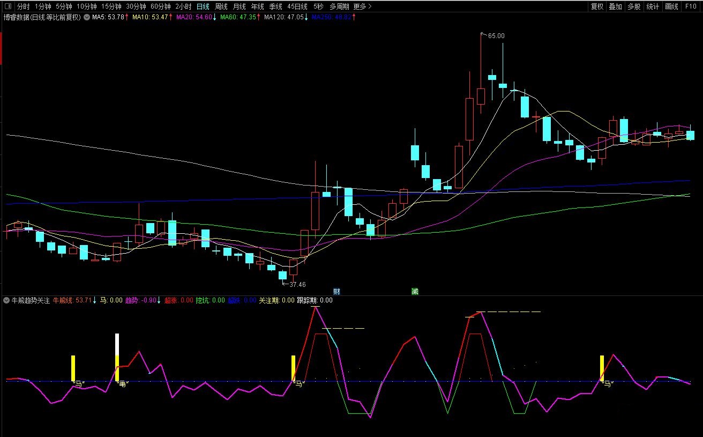Expand the 更多 periods menu
The width and height of the screenshot is (703, 437).
(362, 6)
